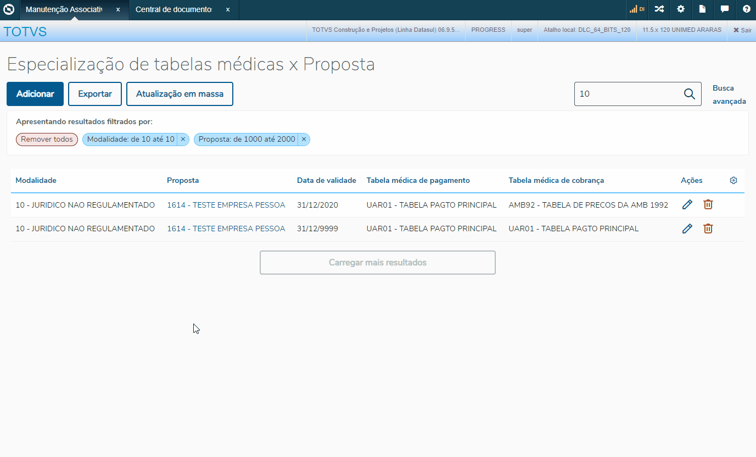Open the help question mark icon
This screenshot has width=756, height=457.
747,9
